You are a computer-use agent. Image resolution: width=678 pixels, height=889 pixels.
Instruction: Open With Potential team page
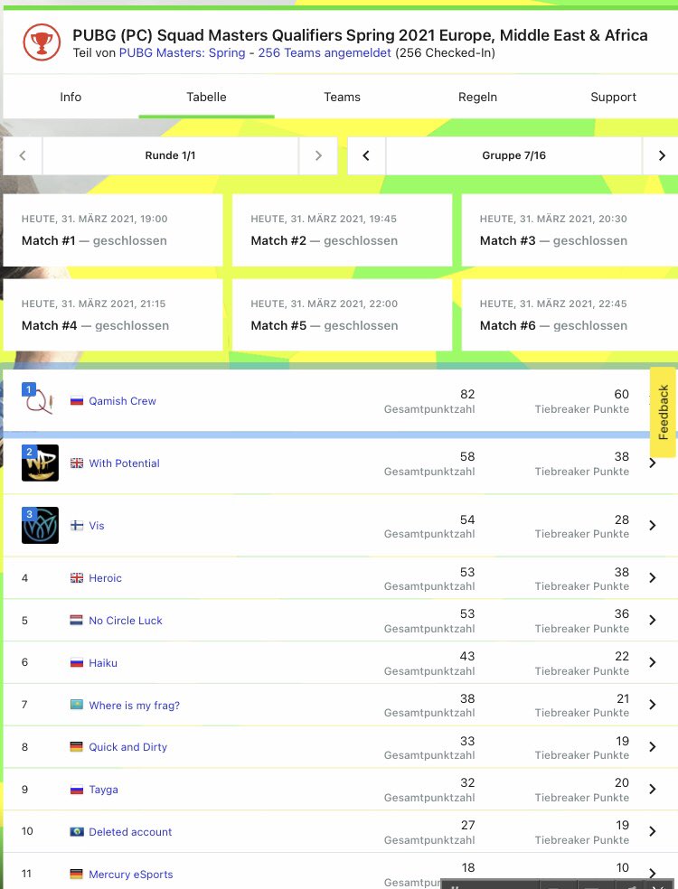[x=124, y=463]
